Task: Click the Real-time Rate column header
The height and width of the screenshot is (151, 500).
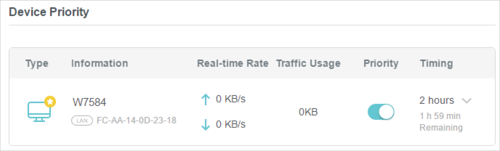Action: tap(232, 63)
